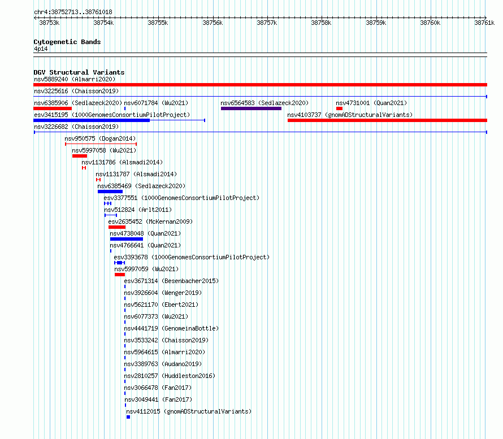The height and width of the screenshot is (439, 503).
Task: Open esv3415195 (1000GenomesConsortiumPilotProject) label
Action: click(112, 115)
